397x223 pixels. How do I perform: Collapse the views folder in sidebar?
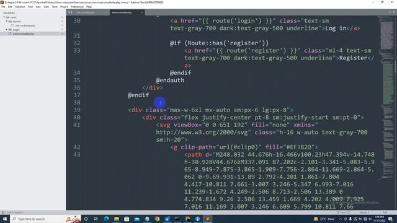[x=4, y=17]
